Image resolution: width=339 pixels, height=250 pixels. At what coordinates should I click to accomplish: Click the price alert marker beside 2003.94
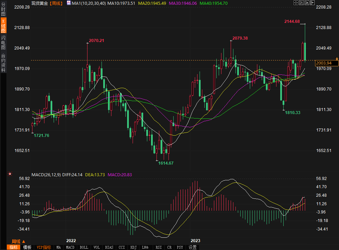pyautogui.click(x=337, y=59)
